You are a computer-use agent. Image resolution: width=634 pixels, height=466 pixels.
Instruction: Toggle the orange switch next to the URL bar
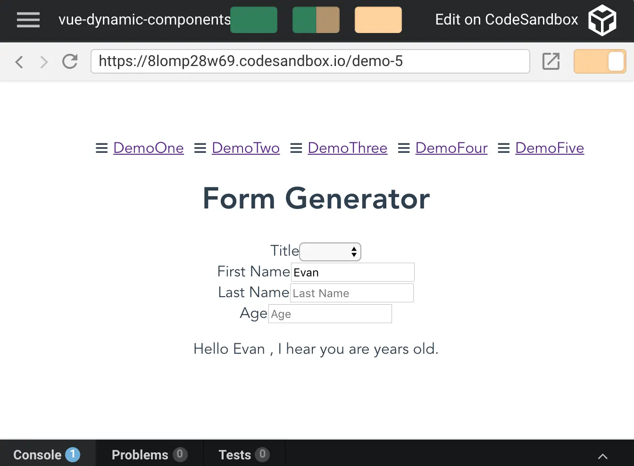pyautogui.click(x=600, y=61)
